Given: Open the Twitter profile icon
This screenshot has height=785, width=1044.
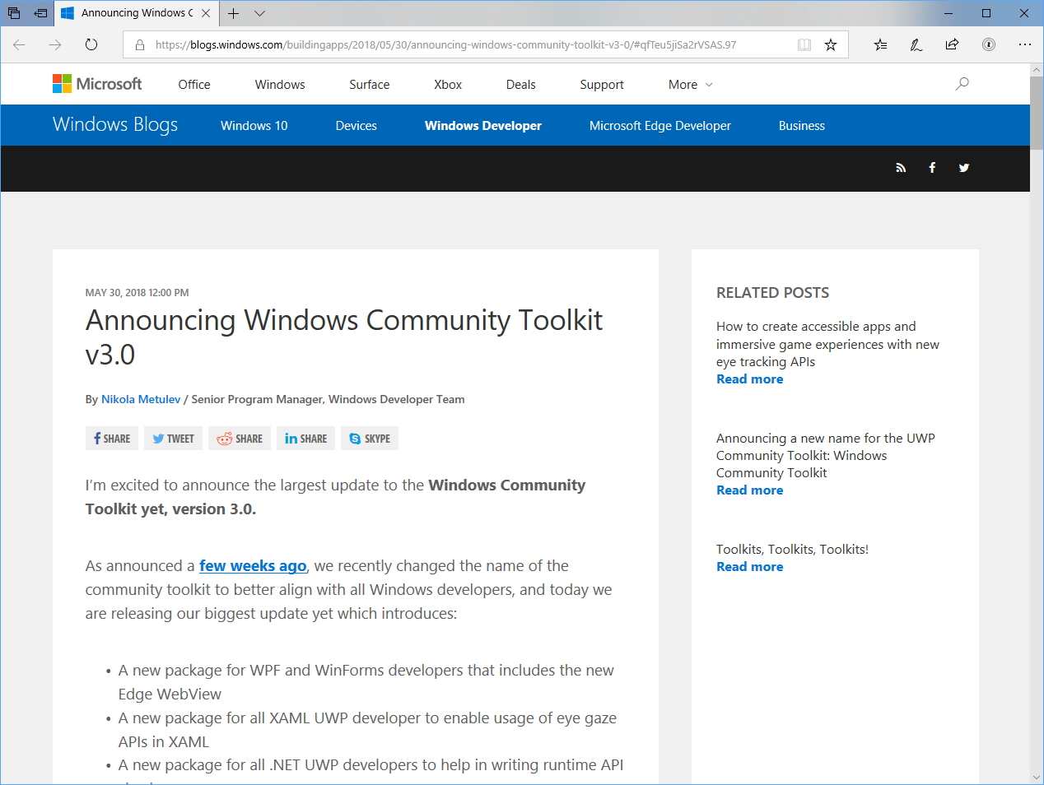Looking at the screenshot, I should 964,168.
